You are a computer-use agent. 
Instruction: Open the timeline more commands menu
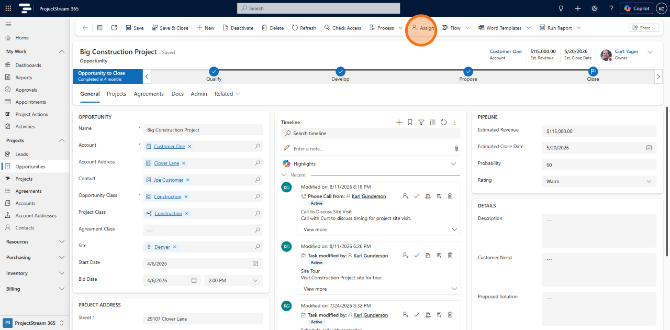click(455, 122)
